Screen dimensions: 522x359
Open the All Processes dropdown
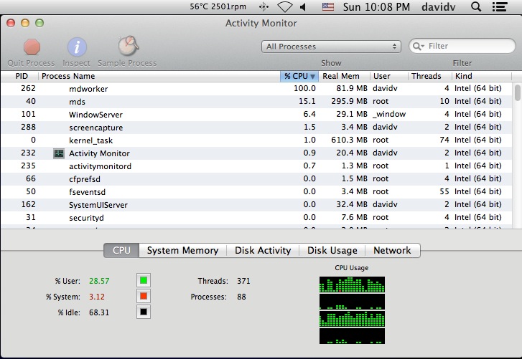click(331, 47)
